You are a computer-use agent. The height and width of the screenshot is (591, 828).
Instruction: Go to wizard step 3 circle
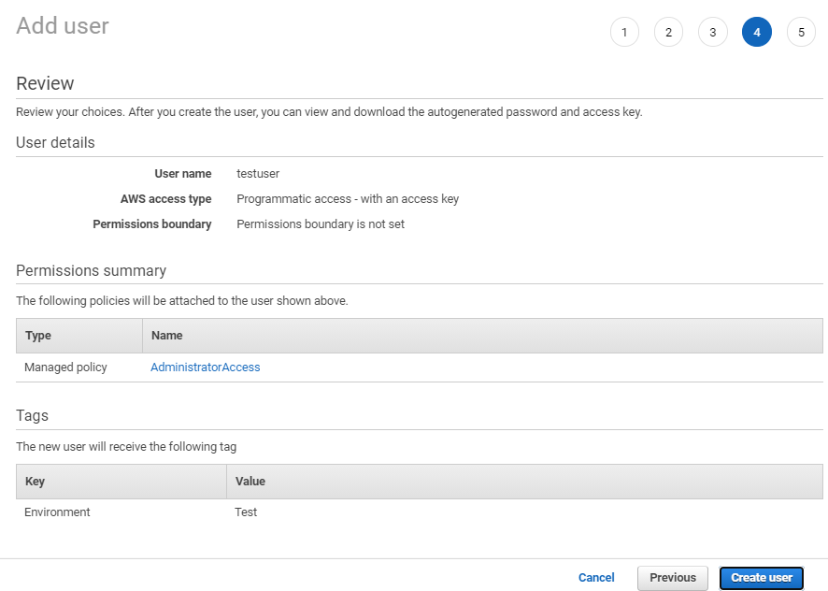(x=713, y=32)
